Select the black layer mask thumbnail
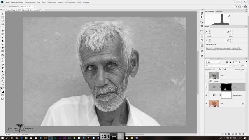Viewport: 249px width, 140px height. (226, 87)
